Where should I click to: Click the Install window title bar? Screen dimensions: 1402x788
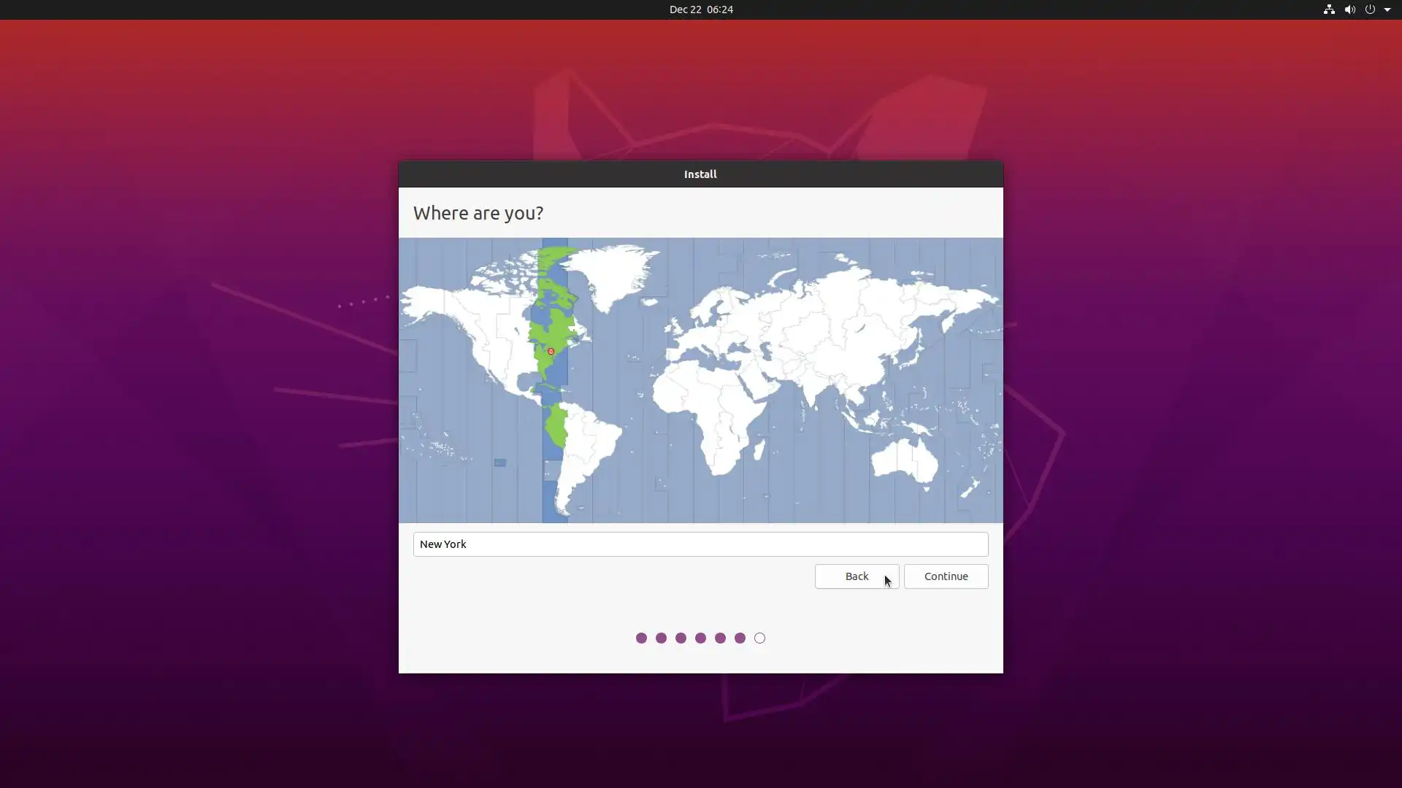click(x=700, y=174)
